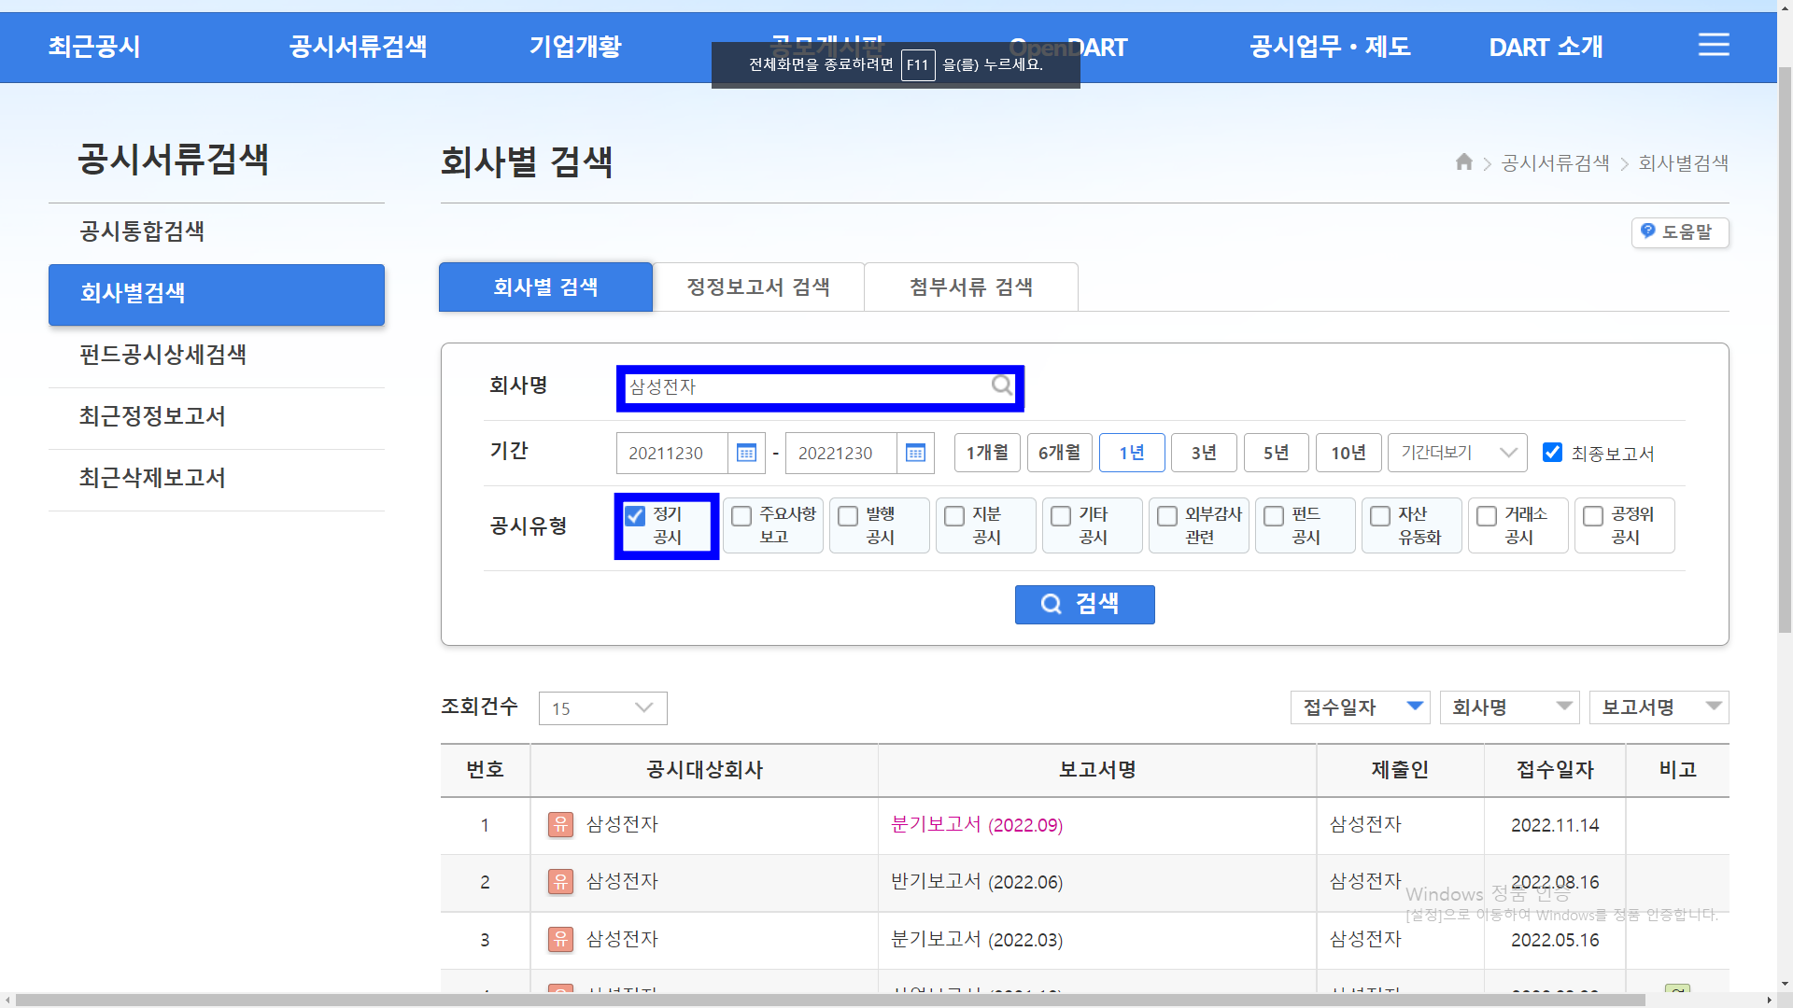This screenshot has width=1793, height=1008.
Task: Check the 기타공시 checkbox
Action: click(x=1061, y=515)
